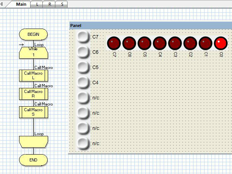Select the BEGIN flowchart block
Viewport: 232px width, 174px height.
(33, 34)
